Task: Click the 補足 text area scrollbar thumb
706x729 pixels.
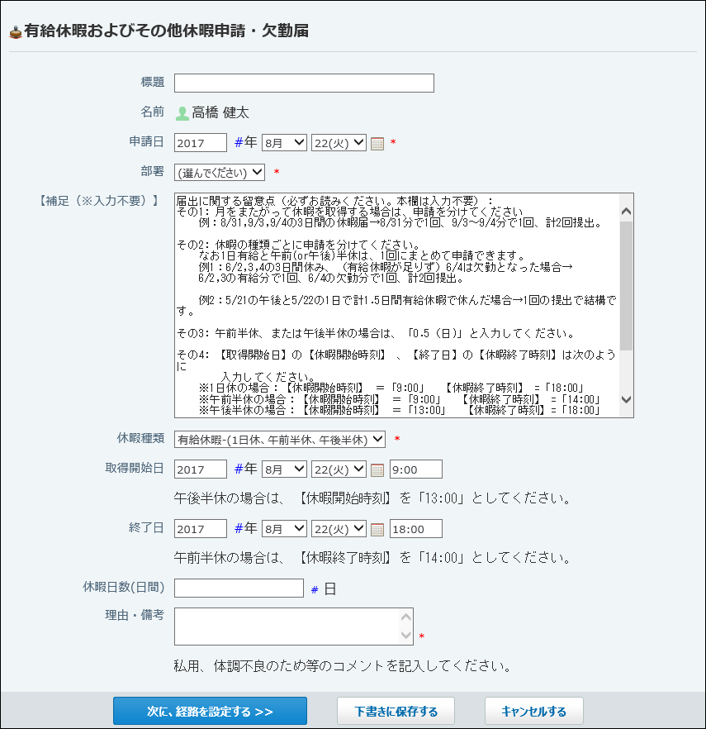Action: 626,285
